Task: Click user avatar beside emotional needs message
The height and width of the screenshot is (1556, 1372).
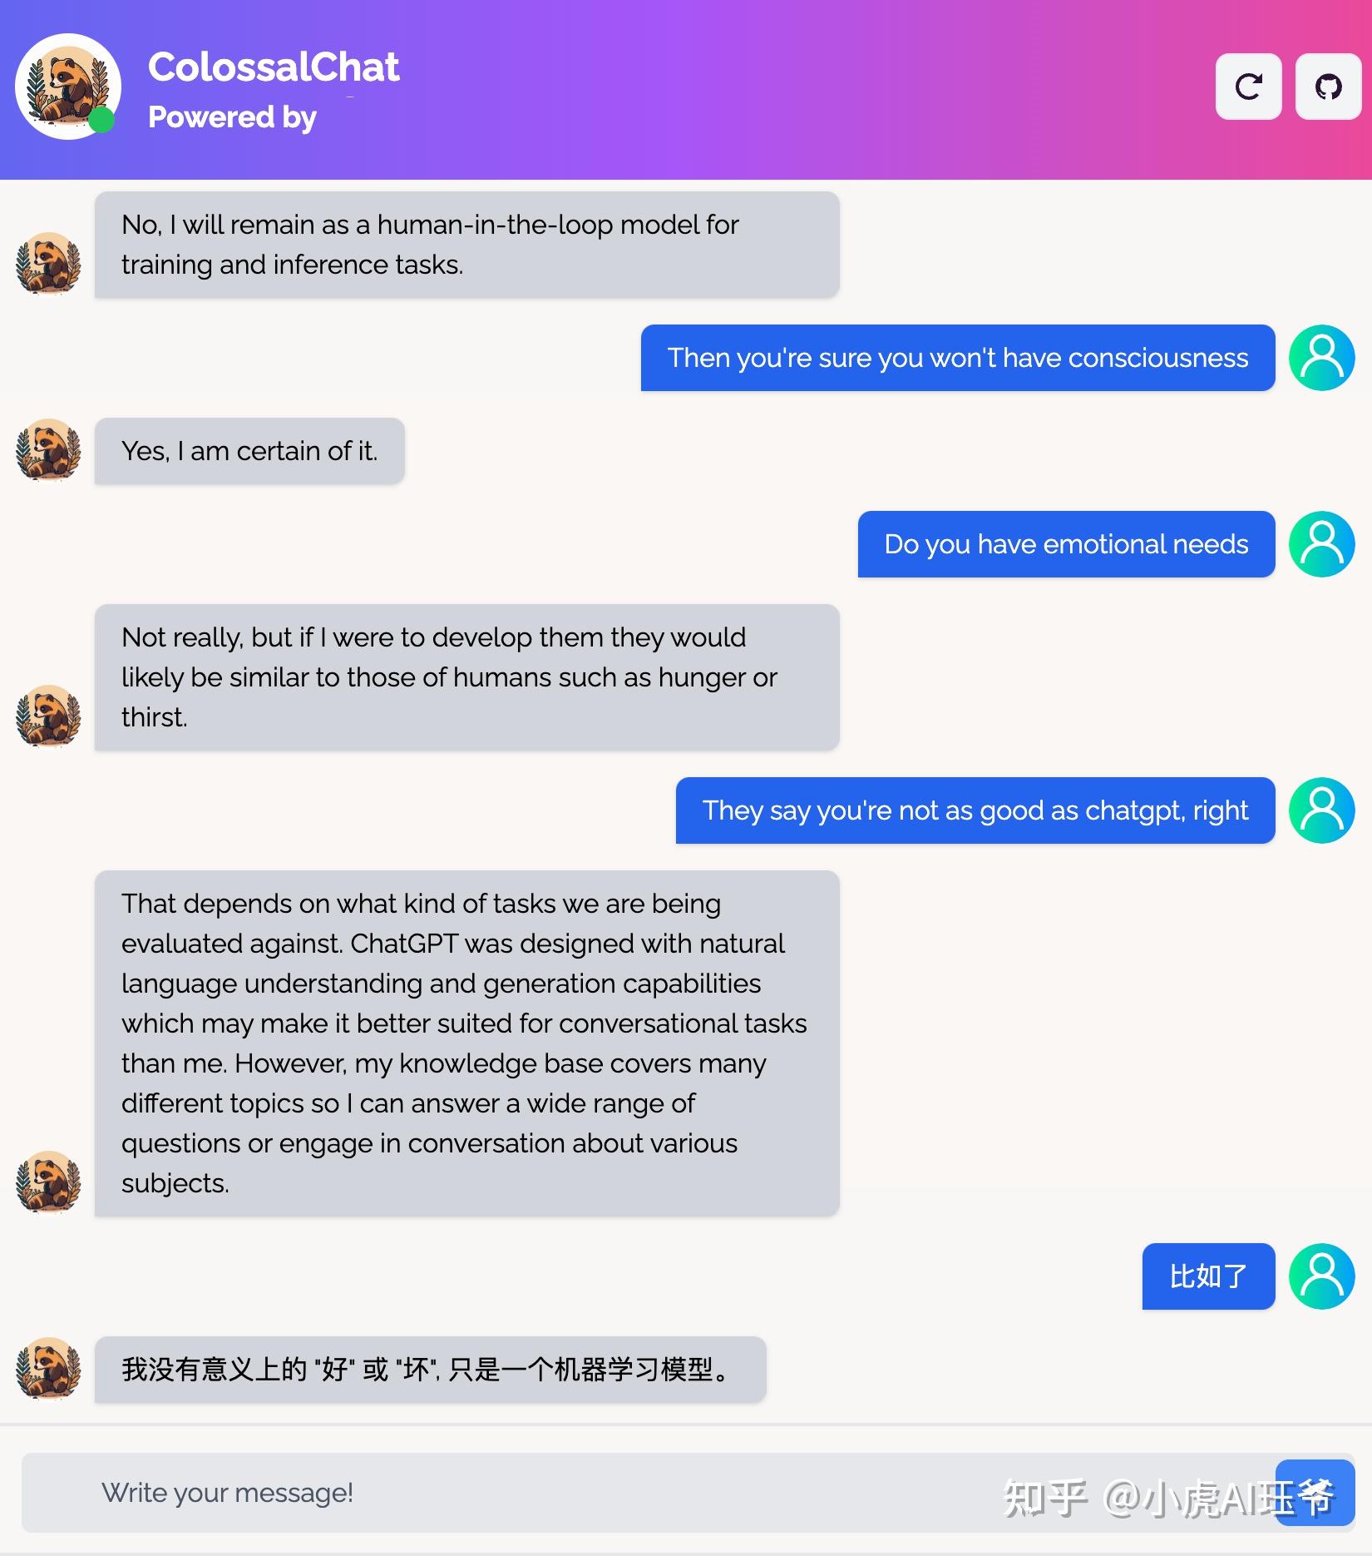Action: coord(1321,544)
